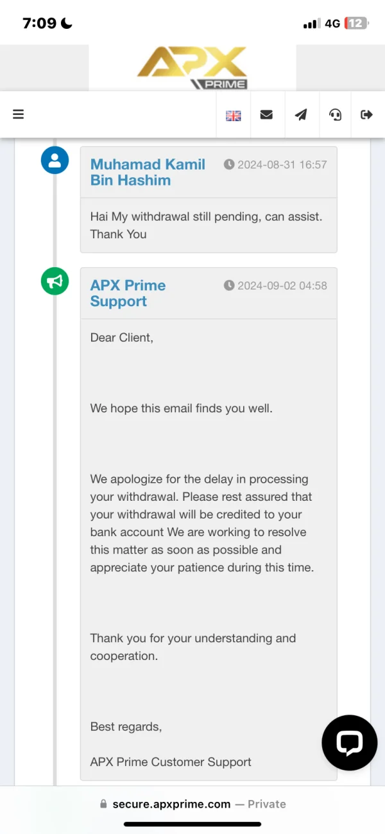Click Muhamad Kamil Bin Hashim name link
This screenshot has width=385, height=834.
click(148, 172)
